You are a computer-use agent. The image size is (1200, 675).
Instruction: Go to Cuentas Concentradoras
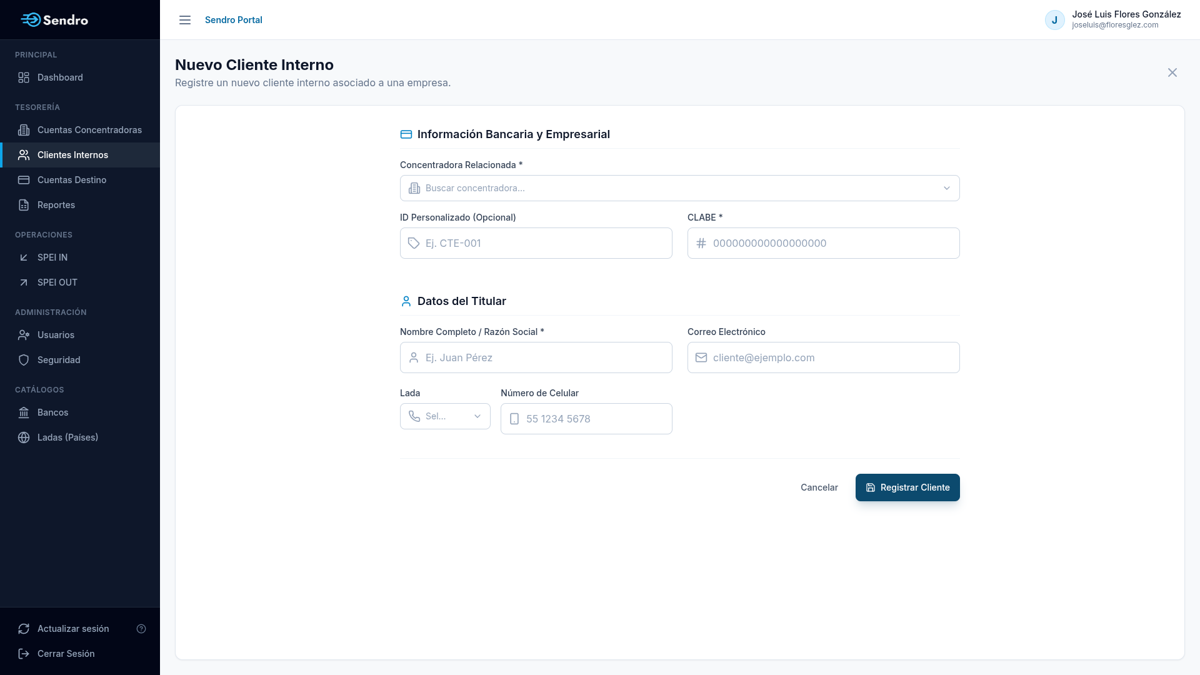(80, 130)
